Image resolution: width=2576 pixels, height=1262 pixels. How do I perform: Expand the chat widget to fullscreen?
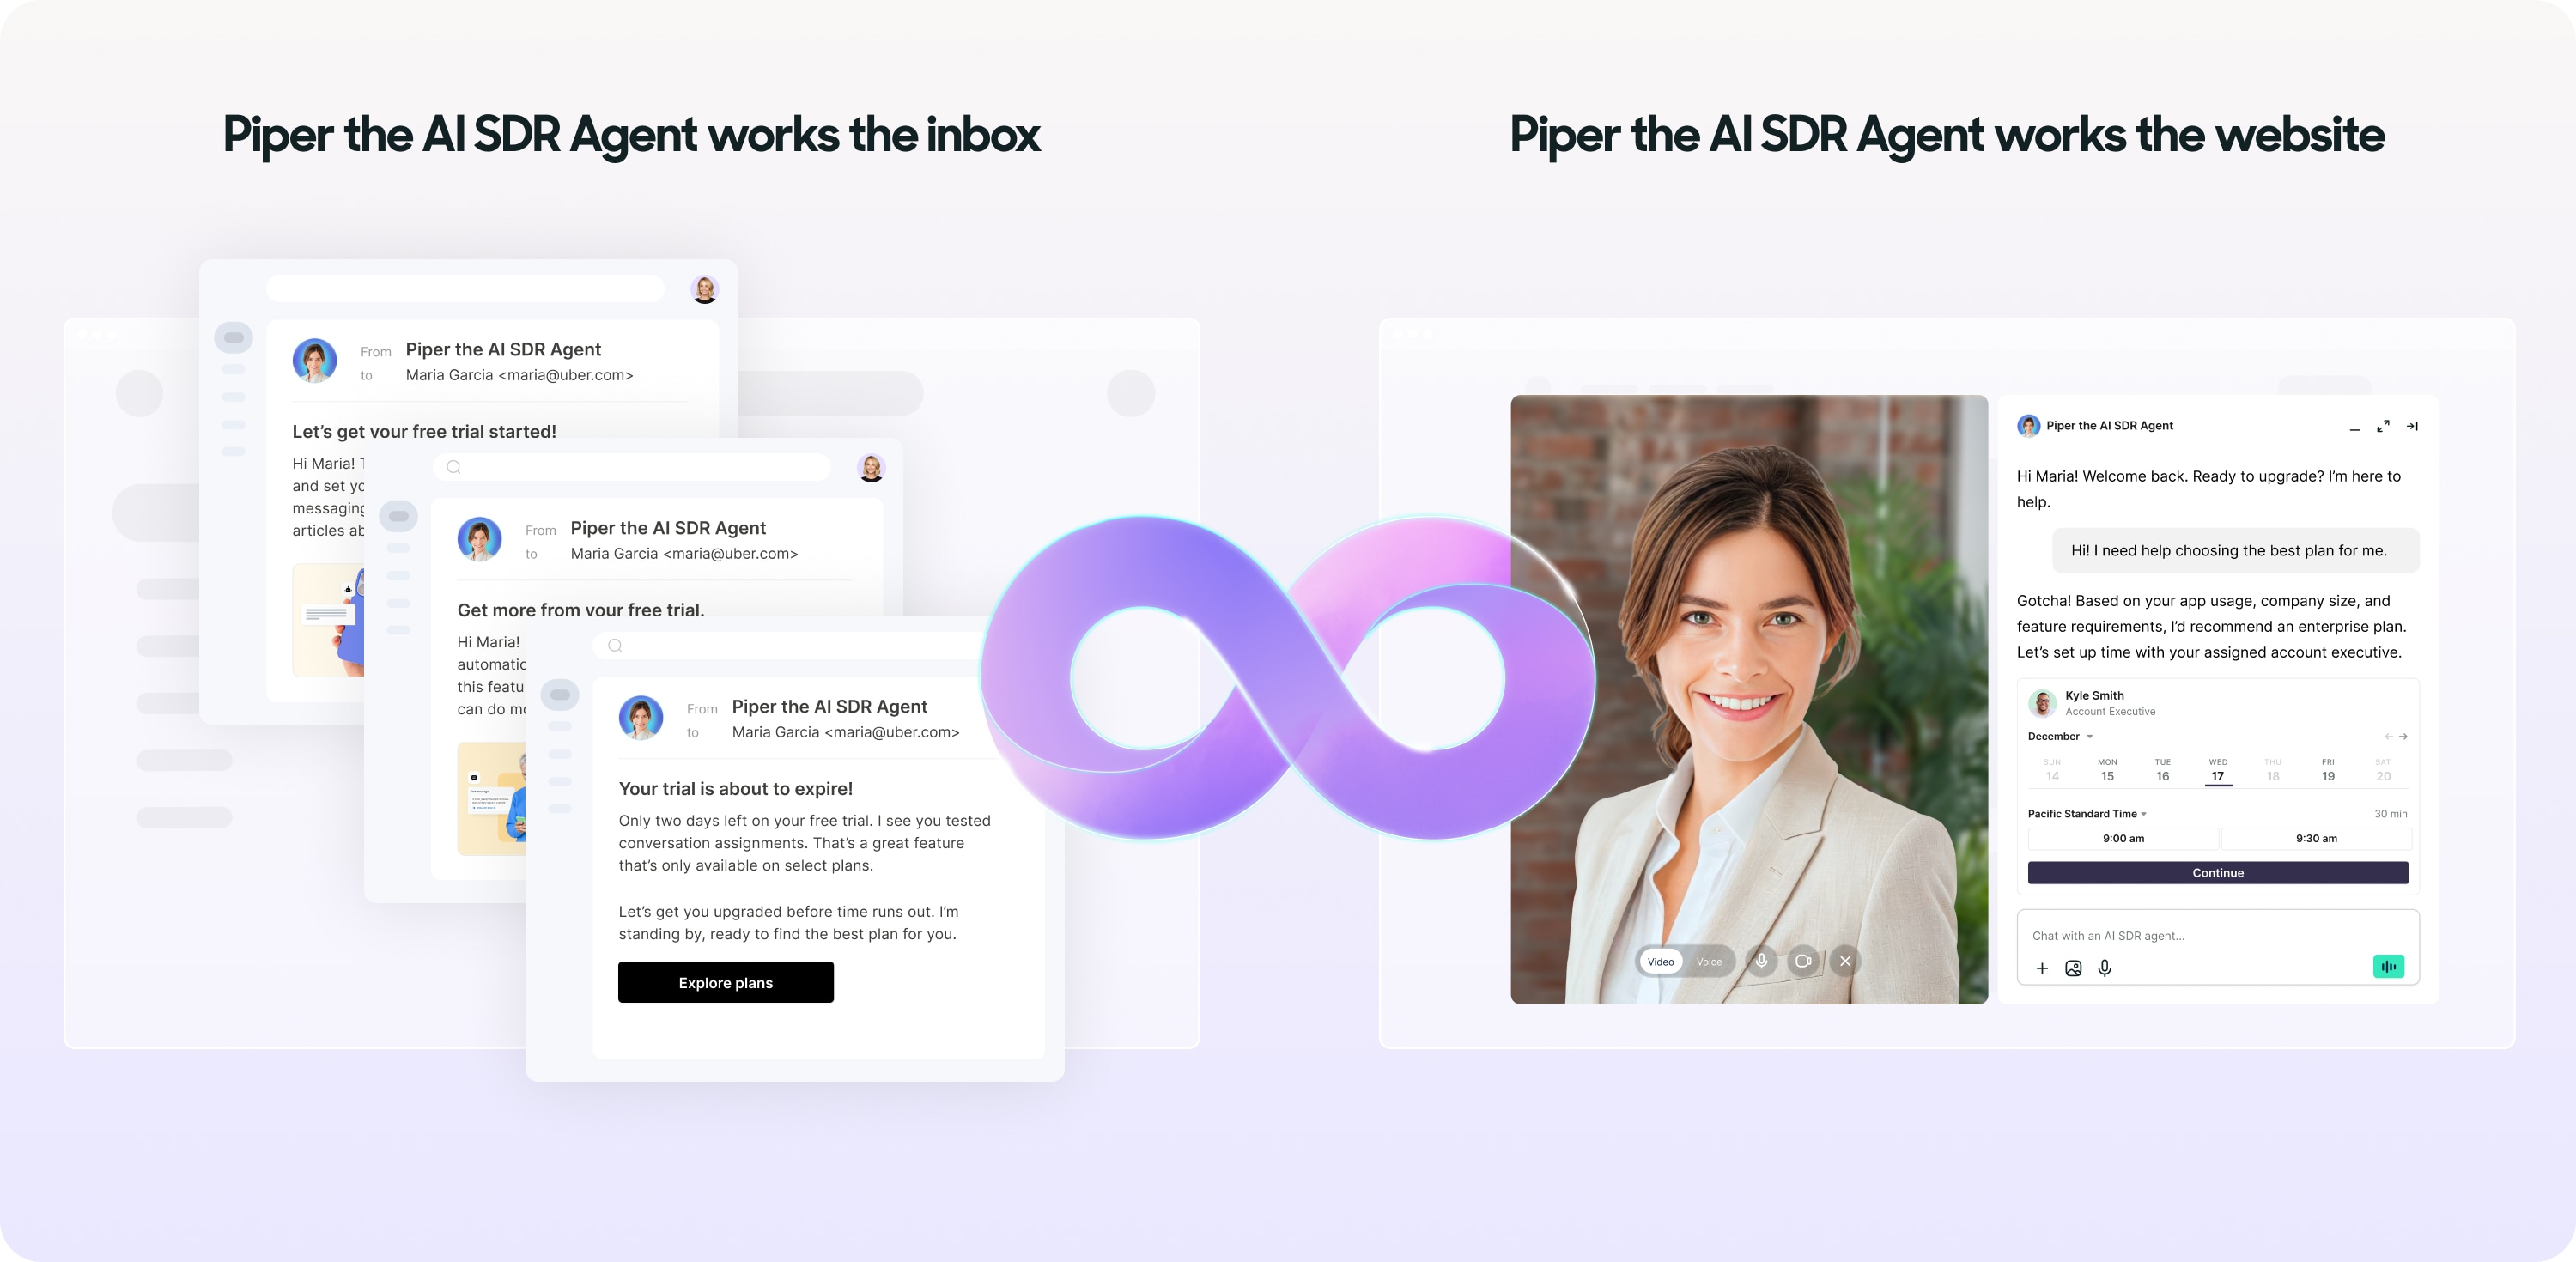pos(2383,426)
